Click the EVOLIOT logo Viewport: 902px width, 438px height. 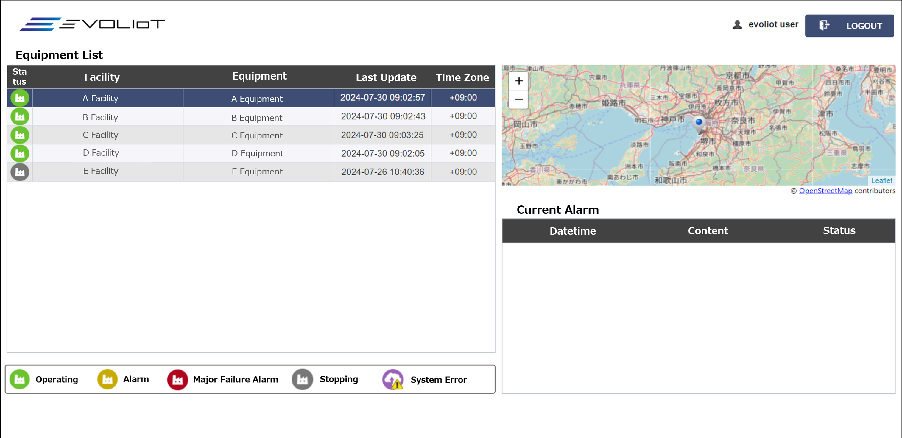tap(92, 24)
